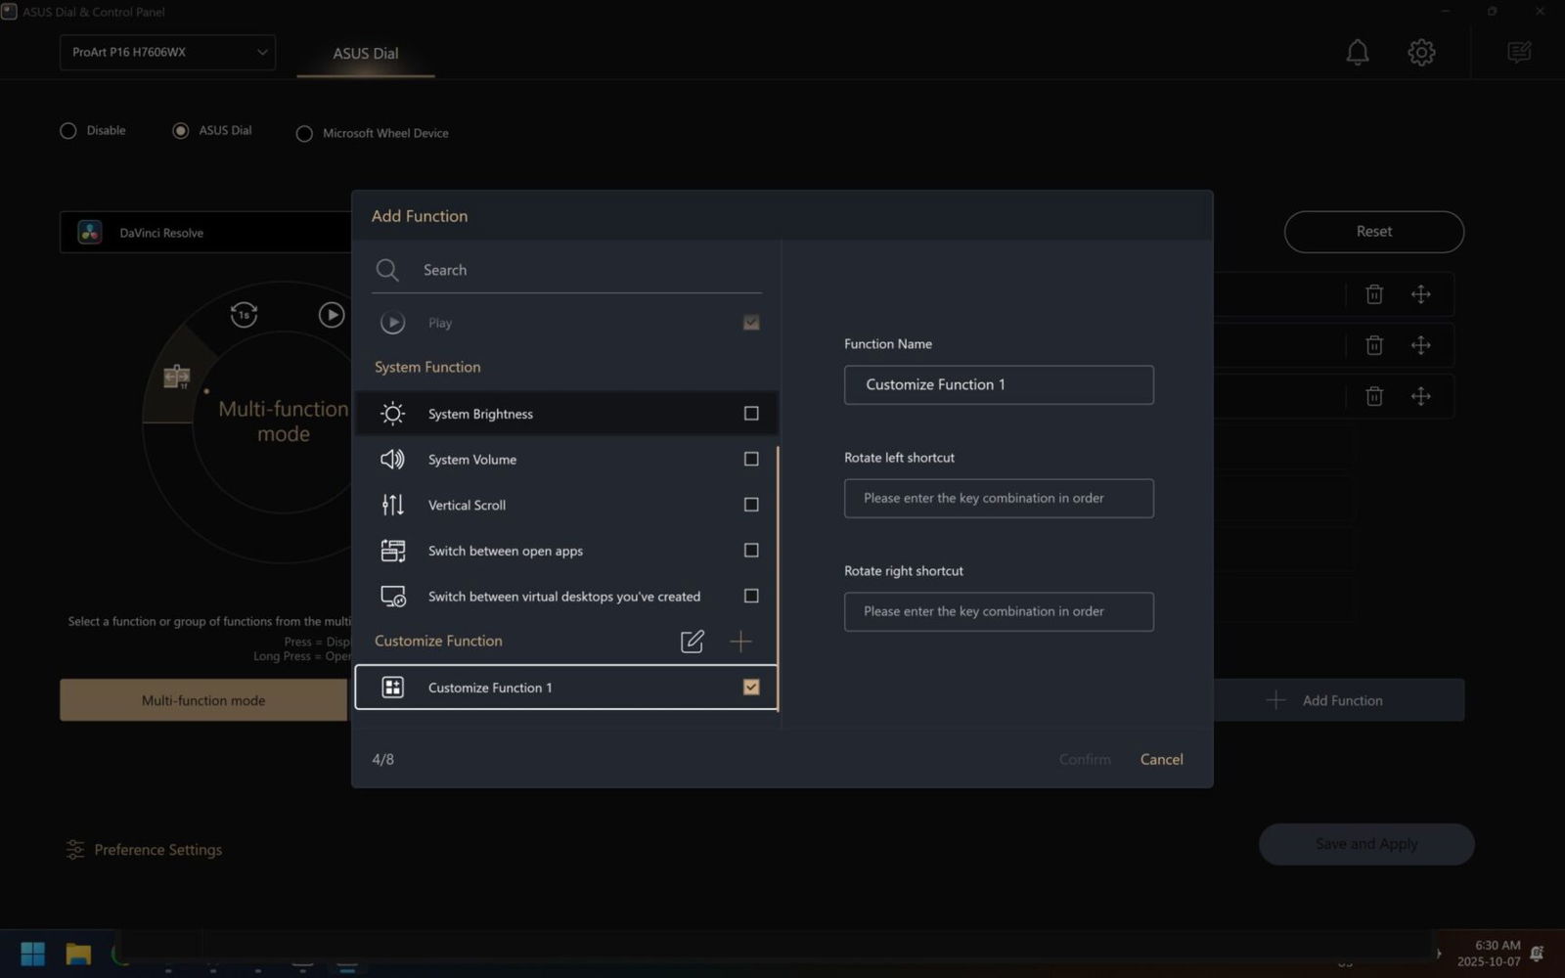Viewport: 1565px width, 978px height.
Task: Switch to the ASUS Dial tab
Action: pyautogui.click(x=365, y=54)
